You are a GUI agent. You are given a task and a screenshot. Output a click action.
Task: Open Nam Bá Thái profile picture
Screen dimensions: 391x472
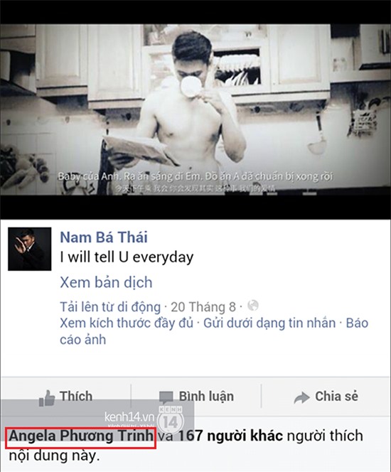tap(29, 249)
